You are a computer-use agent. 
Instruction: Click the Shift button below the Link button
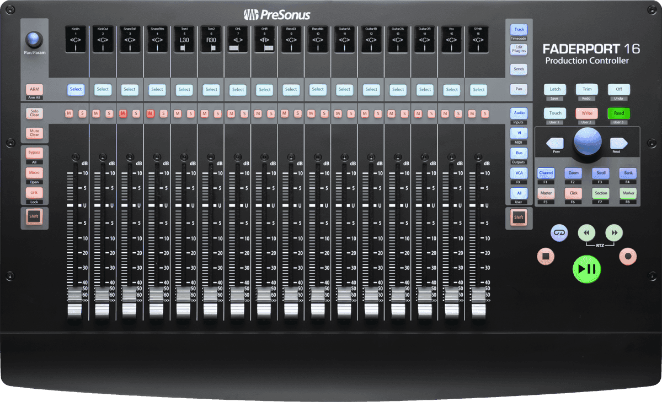34,216
